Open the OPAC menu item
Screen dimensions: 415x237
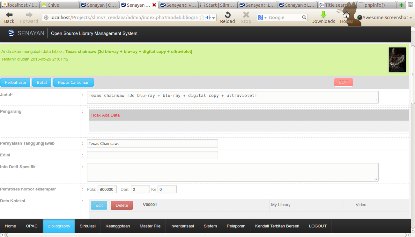point(32,226)
